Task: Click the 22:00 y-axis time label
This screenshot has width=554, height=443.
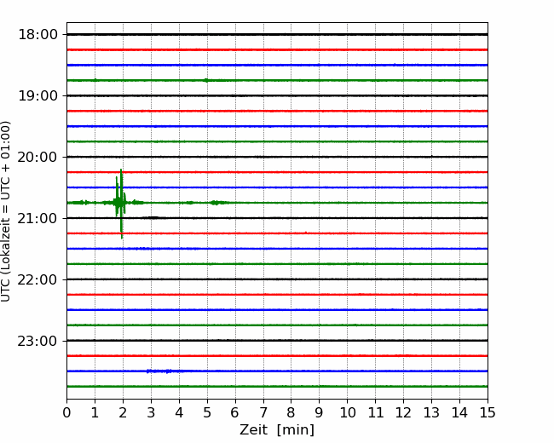Action: [x=38, y=279]
